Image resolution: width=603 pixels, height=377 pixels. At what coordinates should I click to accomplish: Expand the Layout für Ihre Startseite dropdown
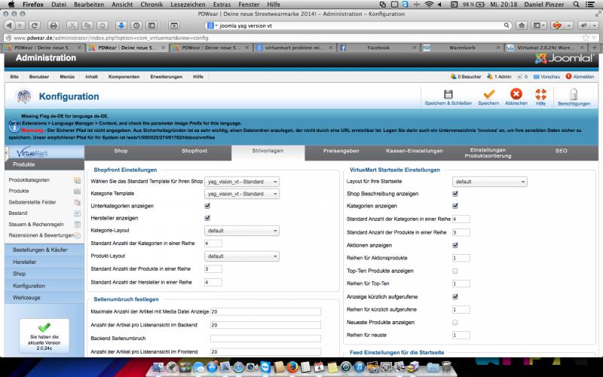489,182
